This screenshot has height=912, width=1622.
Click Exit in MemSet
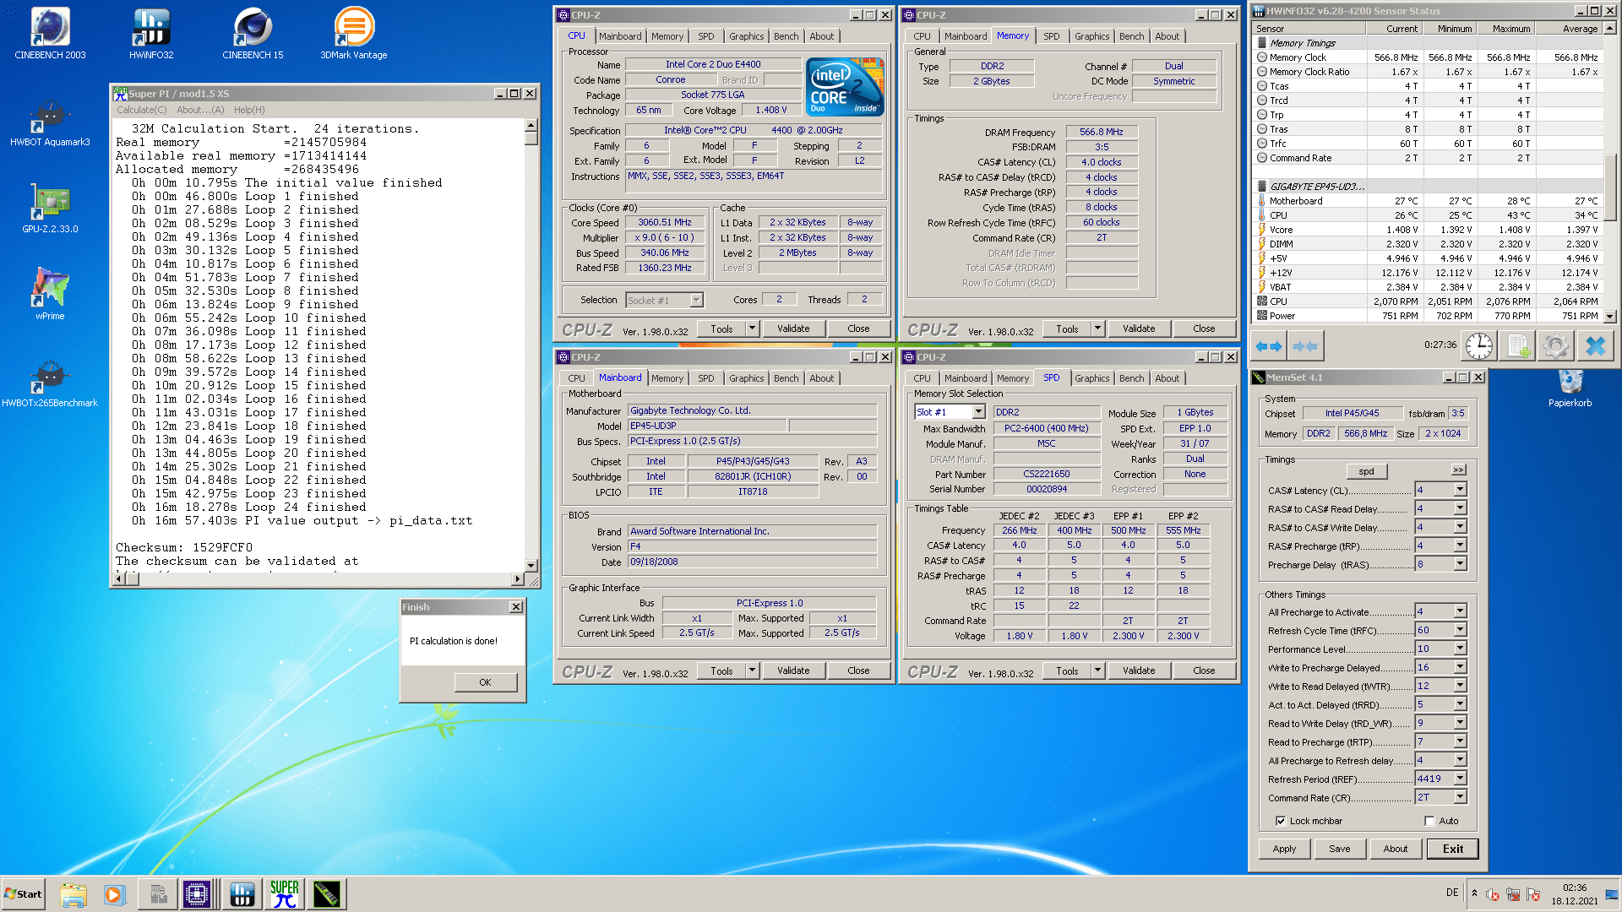pos(1452,849)
